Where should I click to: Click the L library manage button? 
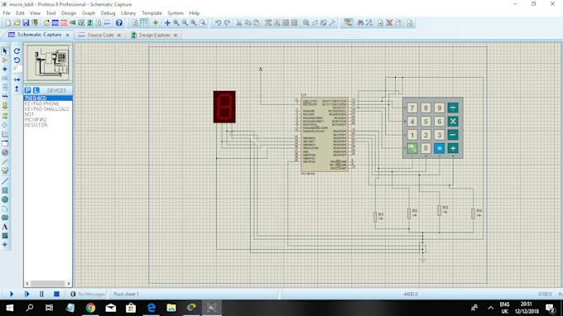pos(36,90)
